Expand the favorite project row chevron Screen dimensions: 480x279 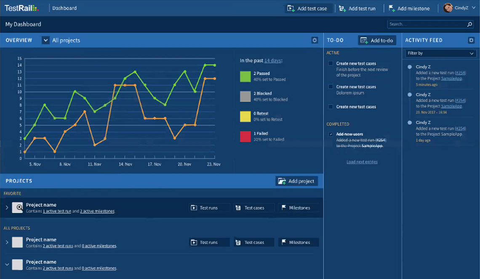[x=7, y=208]
